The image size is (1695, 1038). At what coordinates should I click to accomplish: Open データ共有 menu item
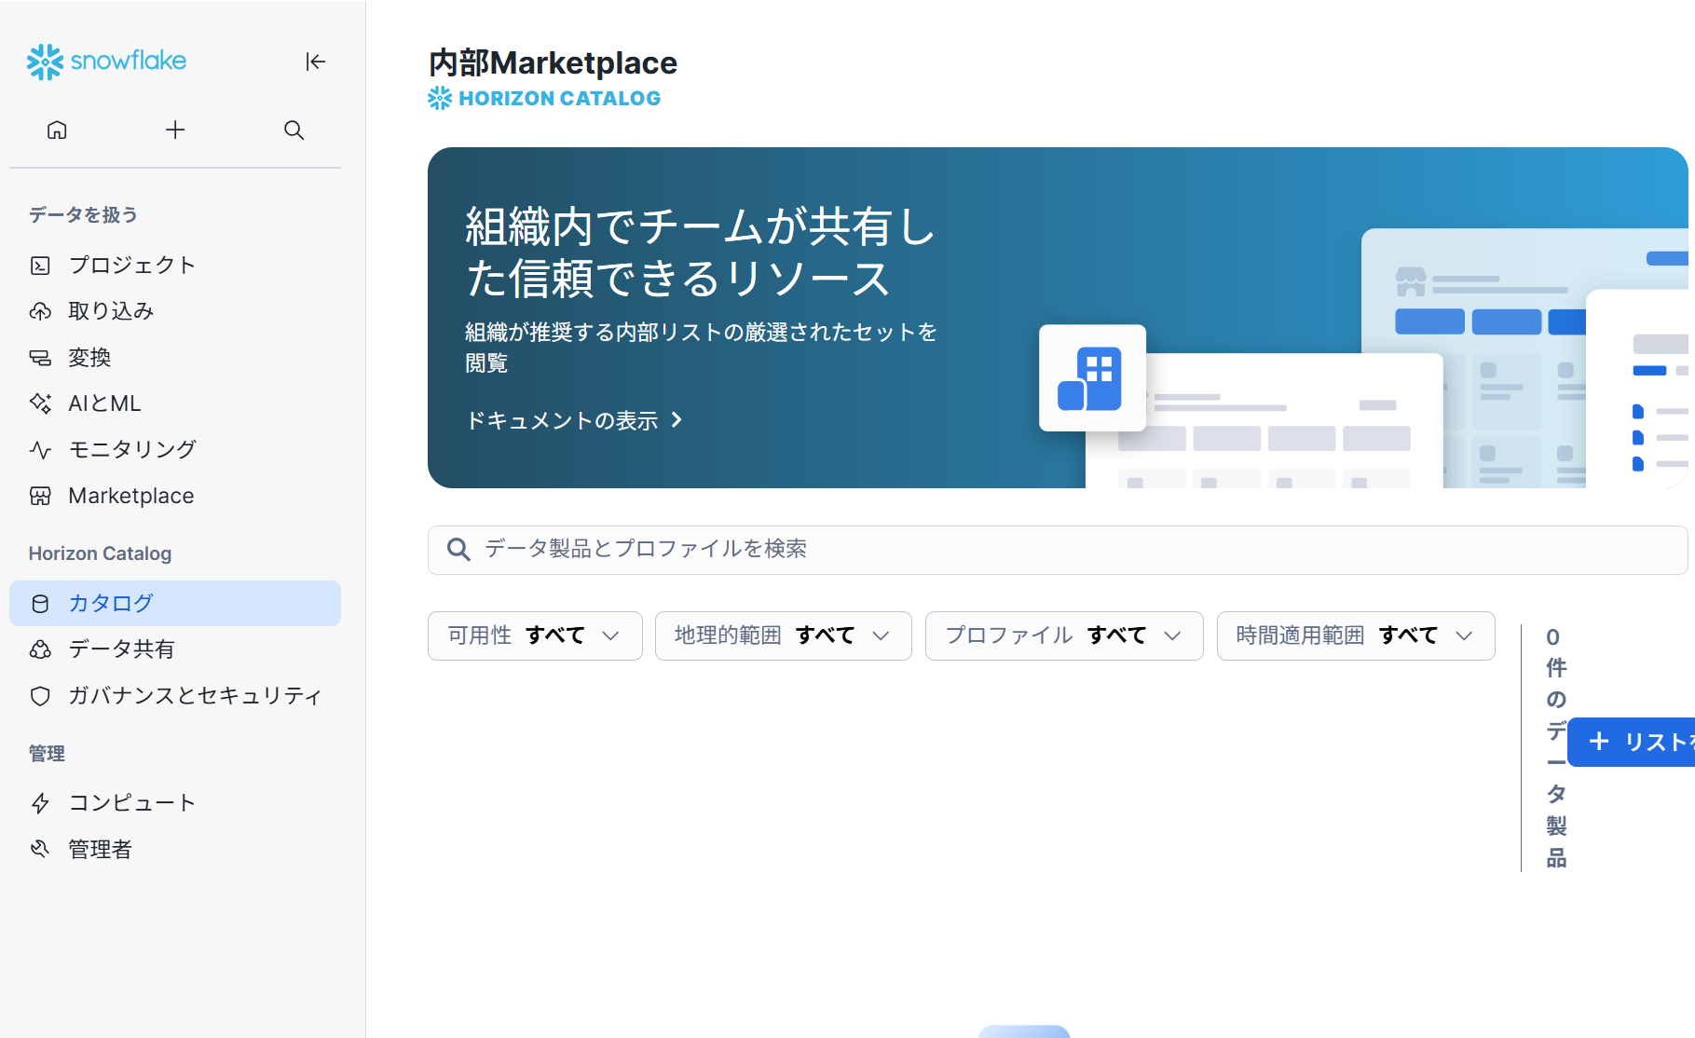click(175, 649)
